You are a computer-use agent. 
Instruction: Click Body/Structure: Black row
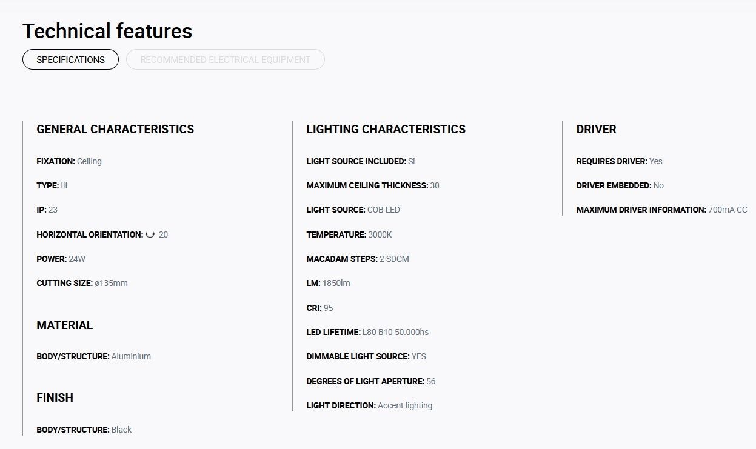84,430
